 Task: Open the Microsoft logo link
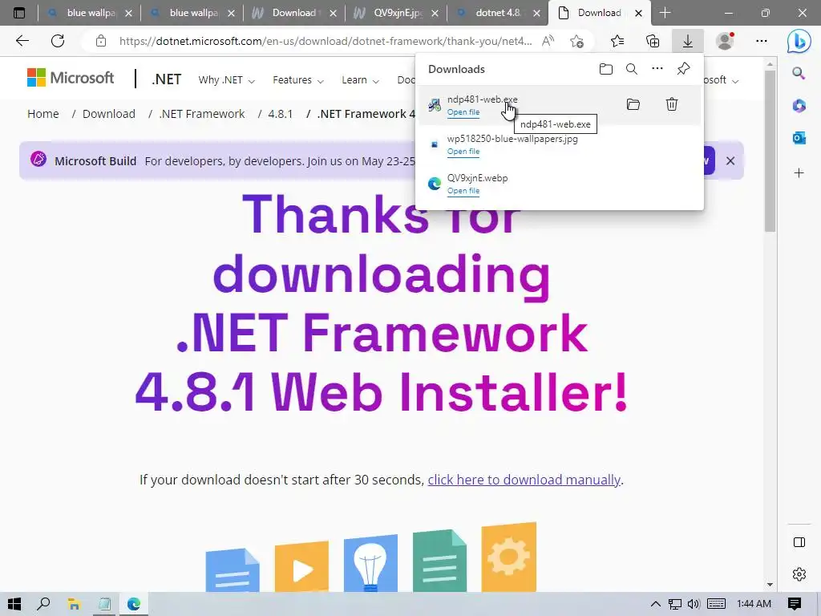coord(71,78)
